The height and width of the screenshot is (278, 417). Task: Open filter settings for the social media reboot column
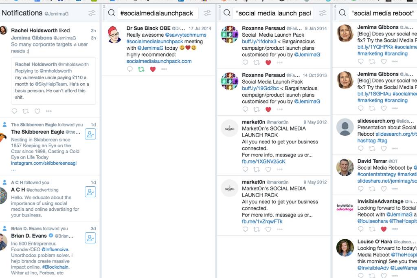416,13
